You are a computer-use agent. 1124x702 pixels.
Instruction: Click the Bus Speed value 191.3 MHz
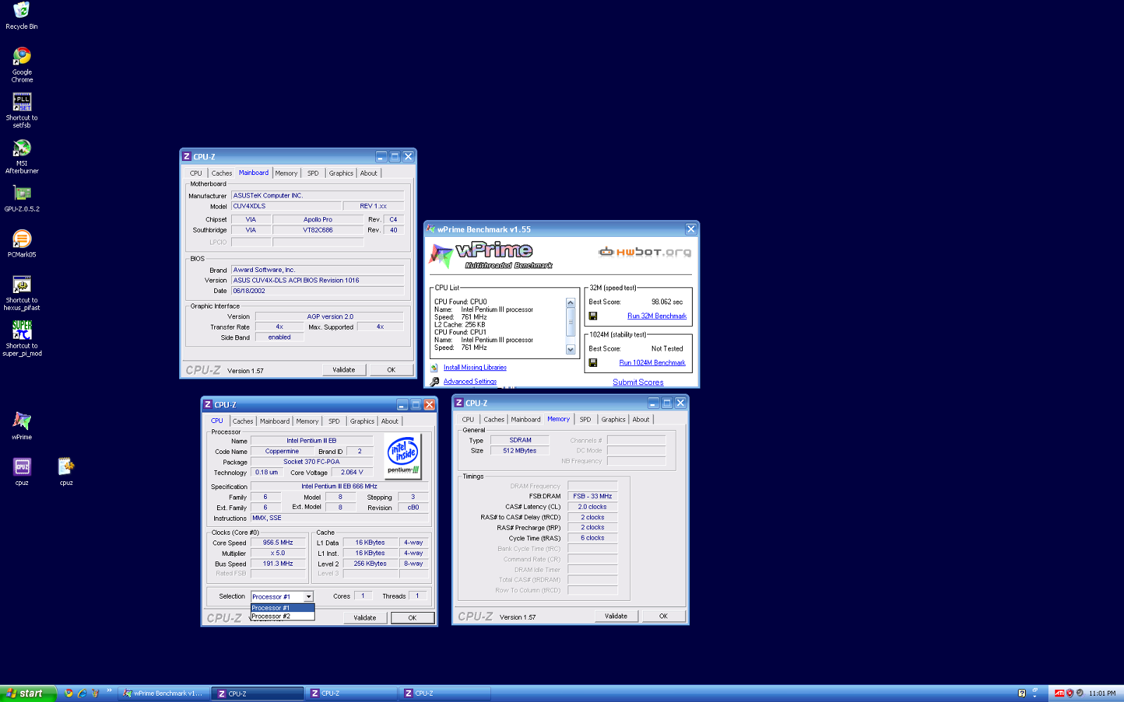(278, 564)
